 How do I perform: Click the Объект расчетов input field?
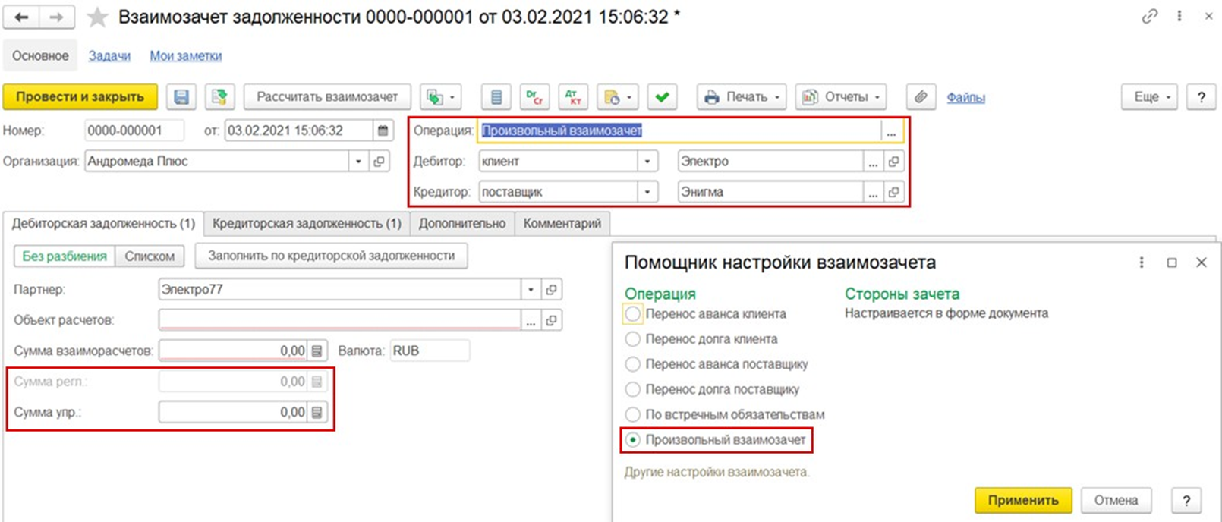click(339, 320)
